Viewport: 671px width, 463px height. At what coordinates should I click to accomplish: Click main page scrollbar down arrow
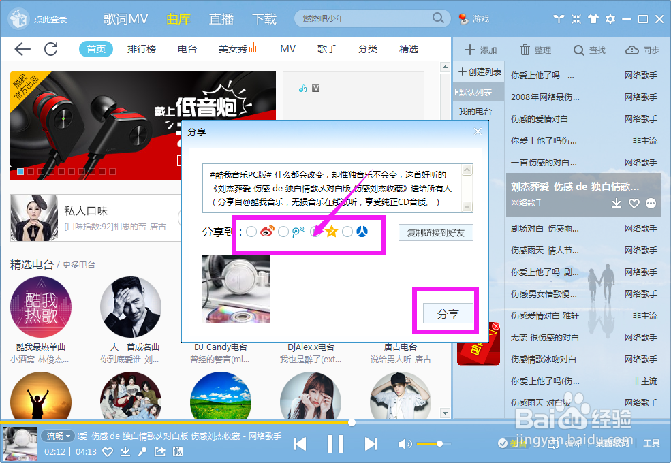[x=445, y=413]
